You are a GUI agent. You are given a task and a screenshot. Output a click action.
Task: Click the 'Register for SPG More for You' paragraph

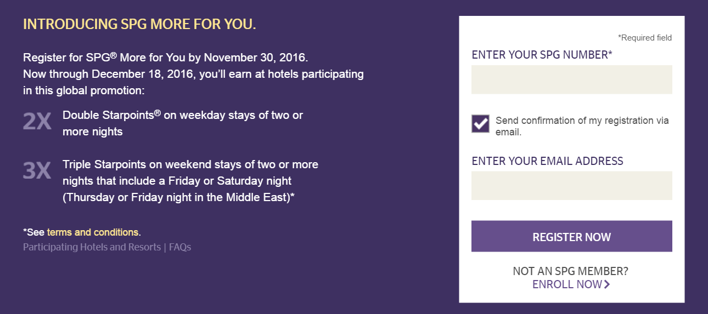pos(193,74)
